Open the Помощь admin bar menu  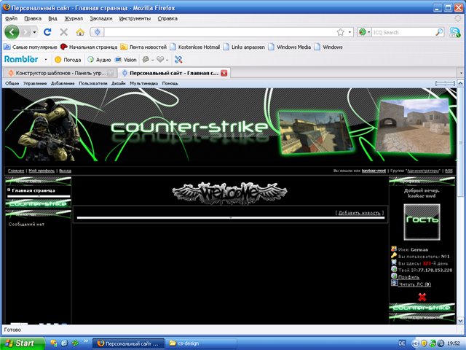[170, 83]
